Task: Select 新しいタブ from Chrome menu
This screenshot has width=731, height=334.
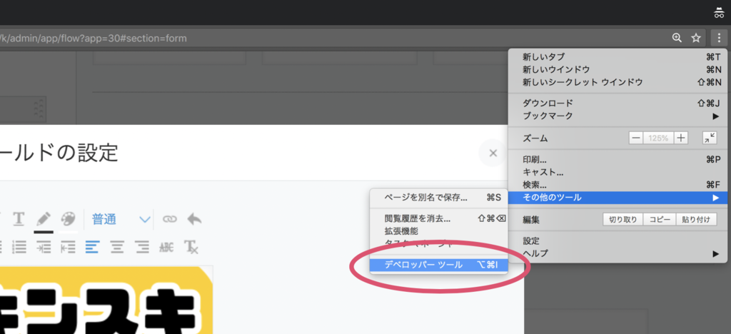Action: (x=617, y=57)
